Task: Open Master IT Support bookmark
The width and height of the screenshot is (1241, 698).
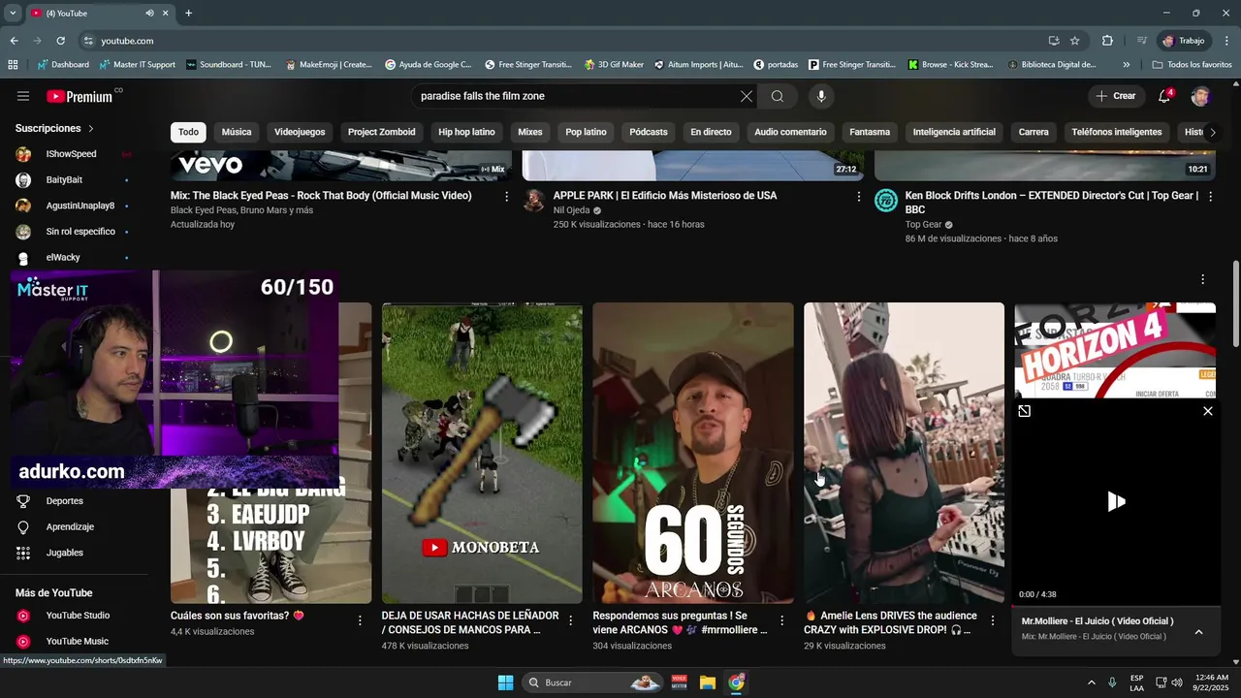Action: (137, 65)
